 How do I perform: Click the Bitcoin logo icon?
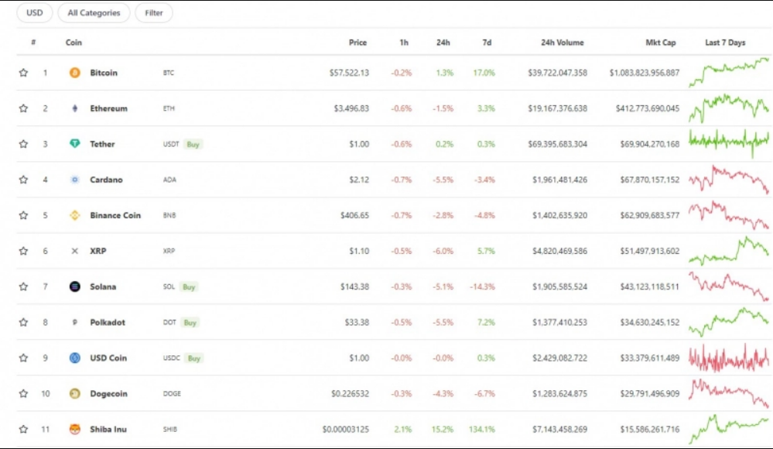pos(75,73)
